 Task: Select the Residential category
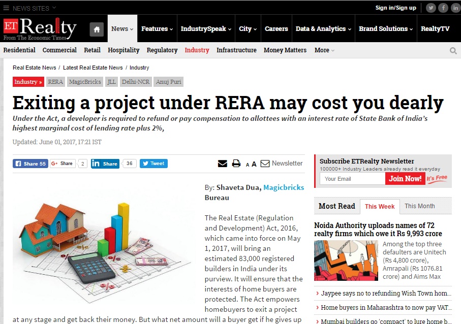point(19,50)
